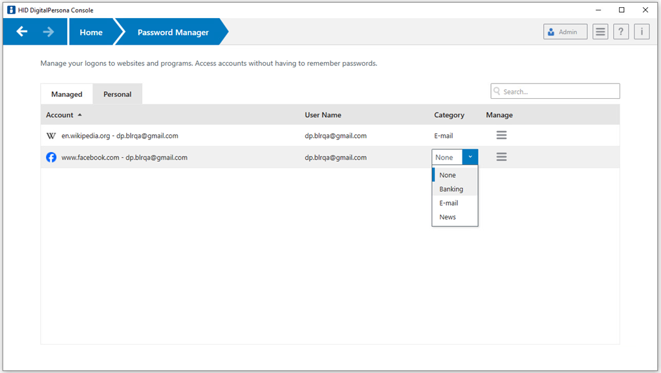Click the back arrow in the navigation bar
The width and height of the screenshot is (661, 373).
pyautogui.click(x=21, y=31)
